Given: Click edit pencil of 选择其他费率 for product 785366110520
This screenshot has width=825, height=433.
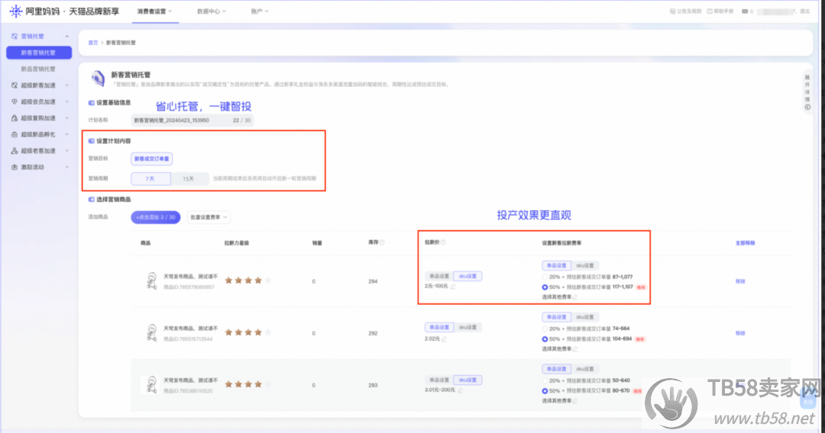Looking at the screenshot, I should 575,401.
